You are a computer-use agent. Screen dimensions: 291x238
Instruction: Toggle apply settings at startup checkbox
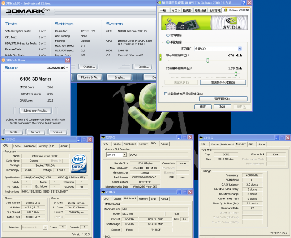(166, 94)
